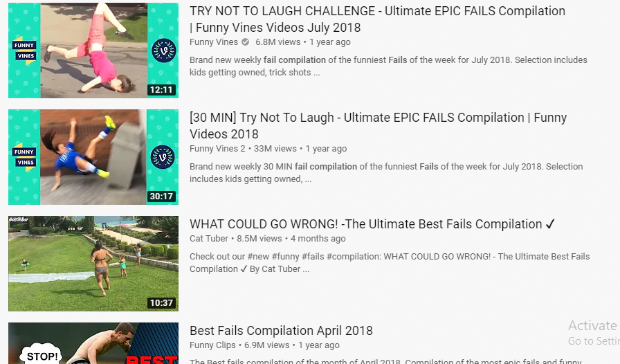Click the Vine logo on first thumbnail
The image size is (620, 364).
(x=163, y=51)
